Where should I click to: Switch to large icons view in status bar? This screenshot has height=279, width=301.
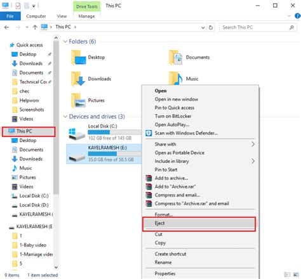pos(296,275)
